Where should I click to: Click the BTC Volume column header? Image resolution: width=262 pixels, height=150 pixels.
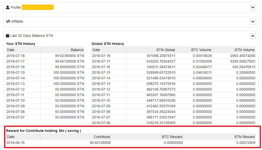[x=202, y=50]
